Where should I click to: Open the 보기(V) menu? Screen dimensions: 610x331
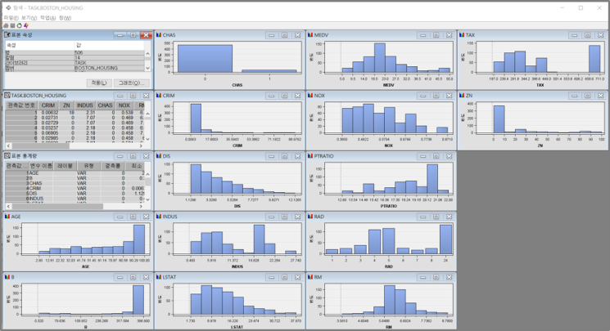click(29, 18)
